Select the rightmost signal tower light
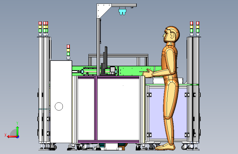238x154 pixels. 198,29
